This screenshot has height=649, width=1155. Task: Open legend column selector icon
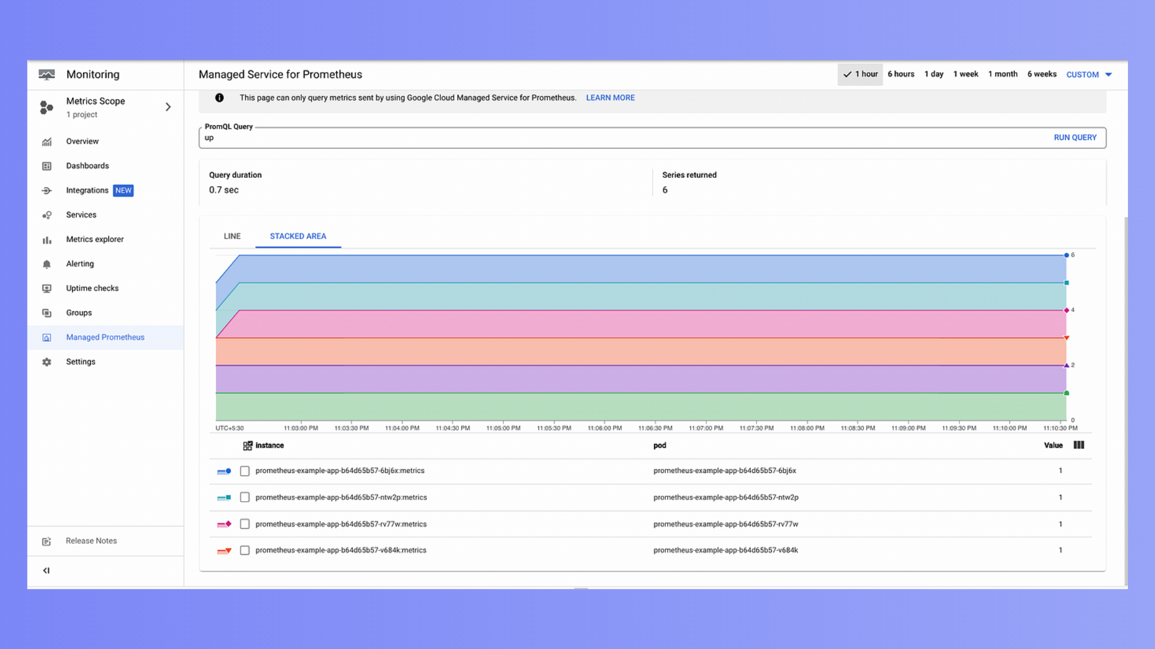pyautogui.click(x=1079, y=445)
